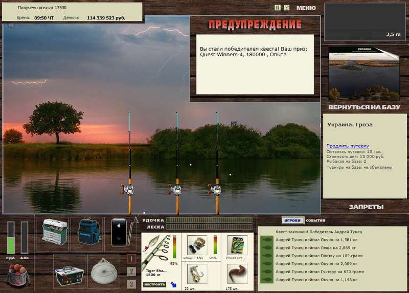Click 'Осталось путевки: 15 час.' text

pyautogui.click(x=354, y=151)
